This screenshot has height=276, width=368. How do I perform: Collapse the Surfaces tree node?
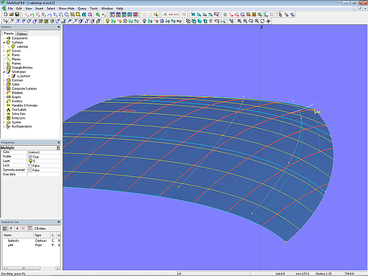(4, 42)
